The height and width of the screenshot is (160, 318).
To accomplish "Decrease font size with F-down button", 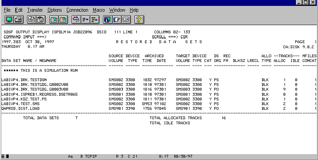I will coord(85,19).
